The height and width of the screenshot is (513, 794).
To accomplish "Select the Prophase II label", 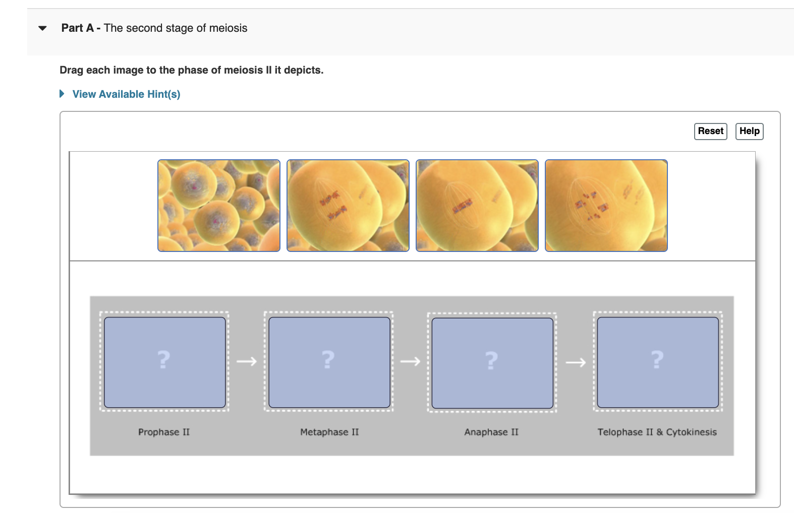I will [x=164, y=432].
